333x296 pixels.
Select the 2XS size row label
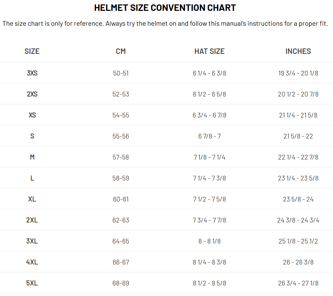(x=32, y=94)
